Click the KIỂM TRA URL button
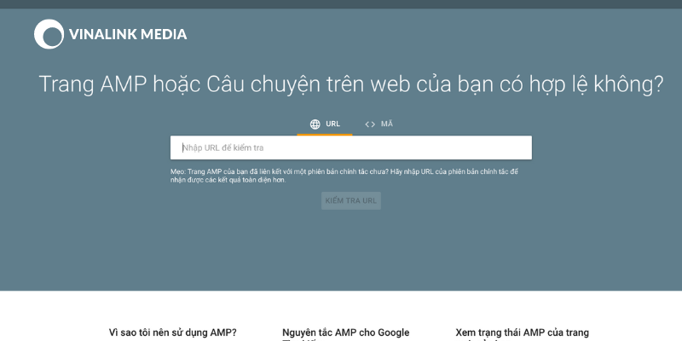 coord(351,201)
